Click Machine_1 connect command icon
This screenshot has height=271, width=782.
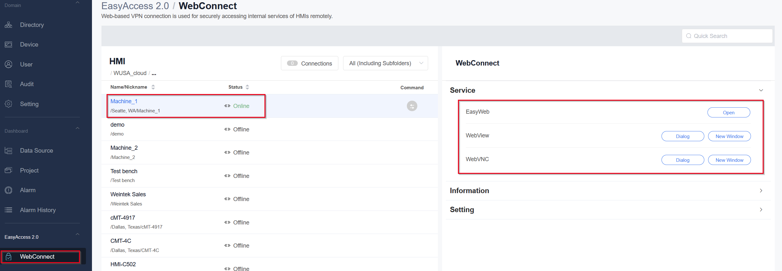pyautogui.click(x=412, y=106)
